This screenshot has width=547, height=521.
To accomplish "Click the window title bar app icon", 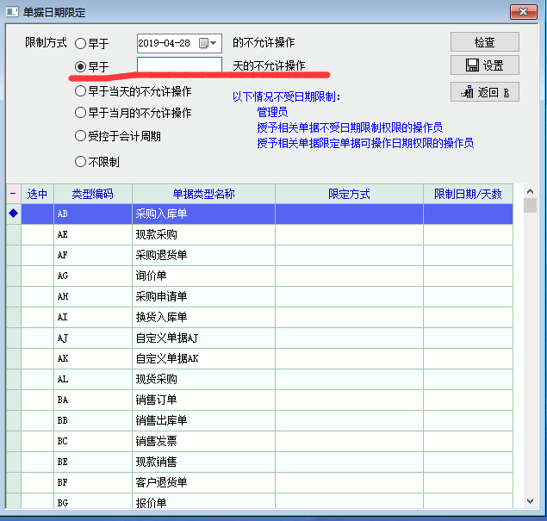I will (12, 11).
